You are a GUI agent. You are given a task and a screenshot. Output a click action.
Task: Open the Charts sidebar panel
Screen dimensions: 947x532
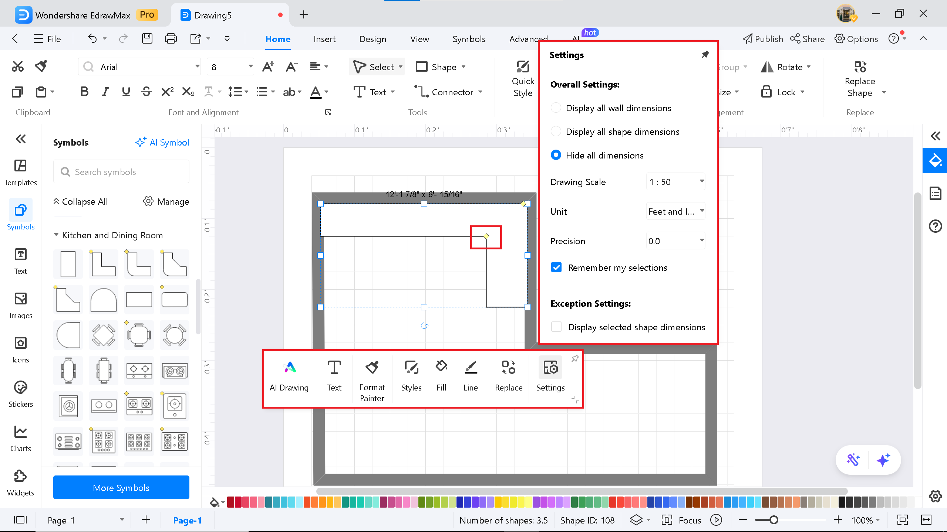[x=21, y=439]
